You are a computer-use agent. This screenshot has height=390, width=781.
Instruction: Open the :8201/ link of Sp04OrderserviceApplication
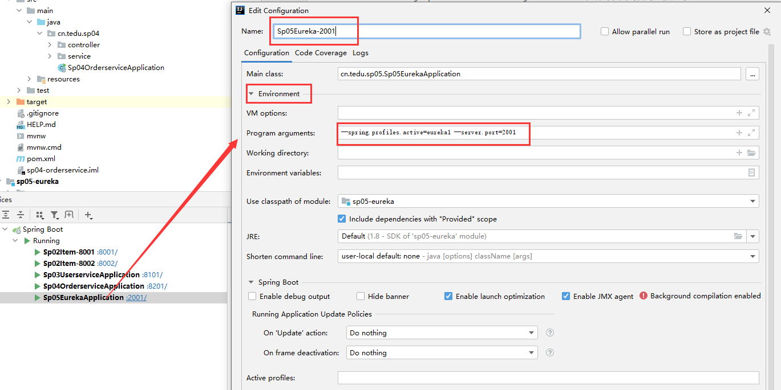click(x=157, y=286)
